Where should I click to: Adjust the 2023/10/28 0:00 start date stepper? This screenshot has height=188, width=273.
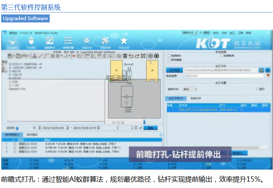pos(68,128)
